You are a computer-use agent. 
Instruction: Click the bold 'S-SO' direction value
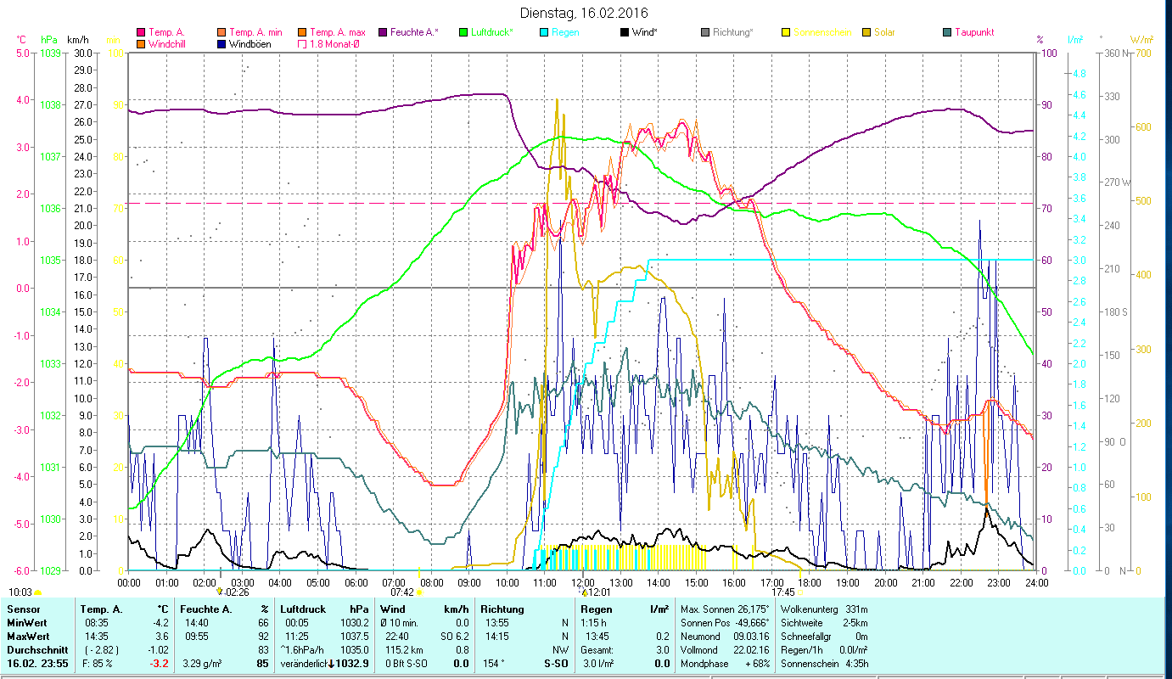tap(556, 664)
